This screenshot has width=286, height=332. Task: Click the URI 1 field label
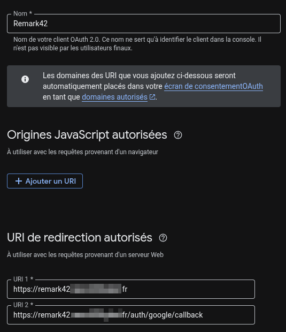pyautogui.click(x=23, y=279)
